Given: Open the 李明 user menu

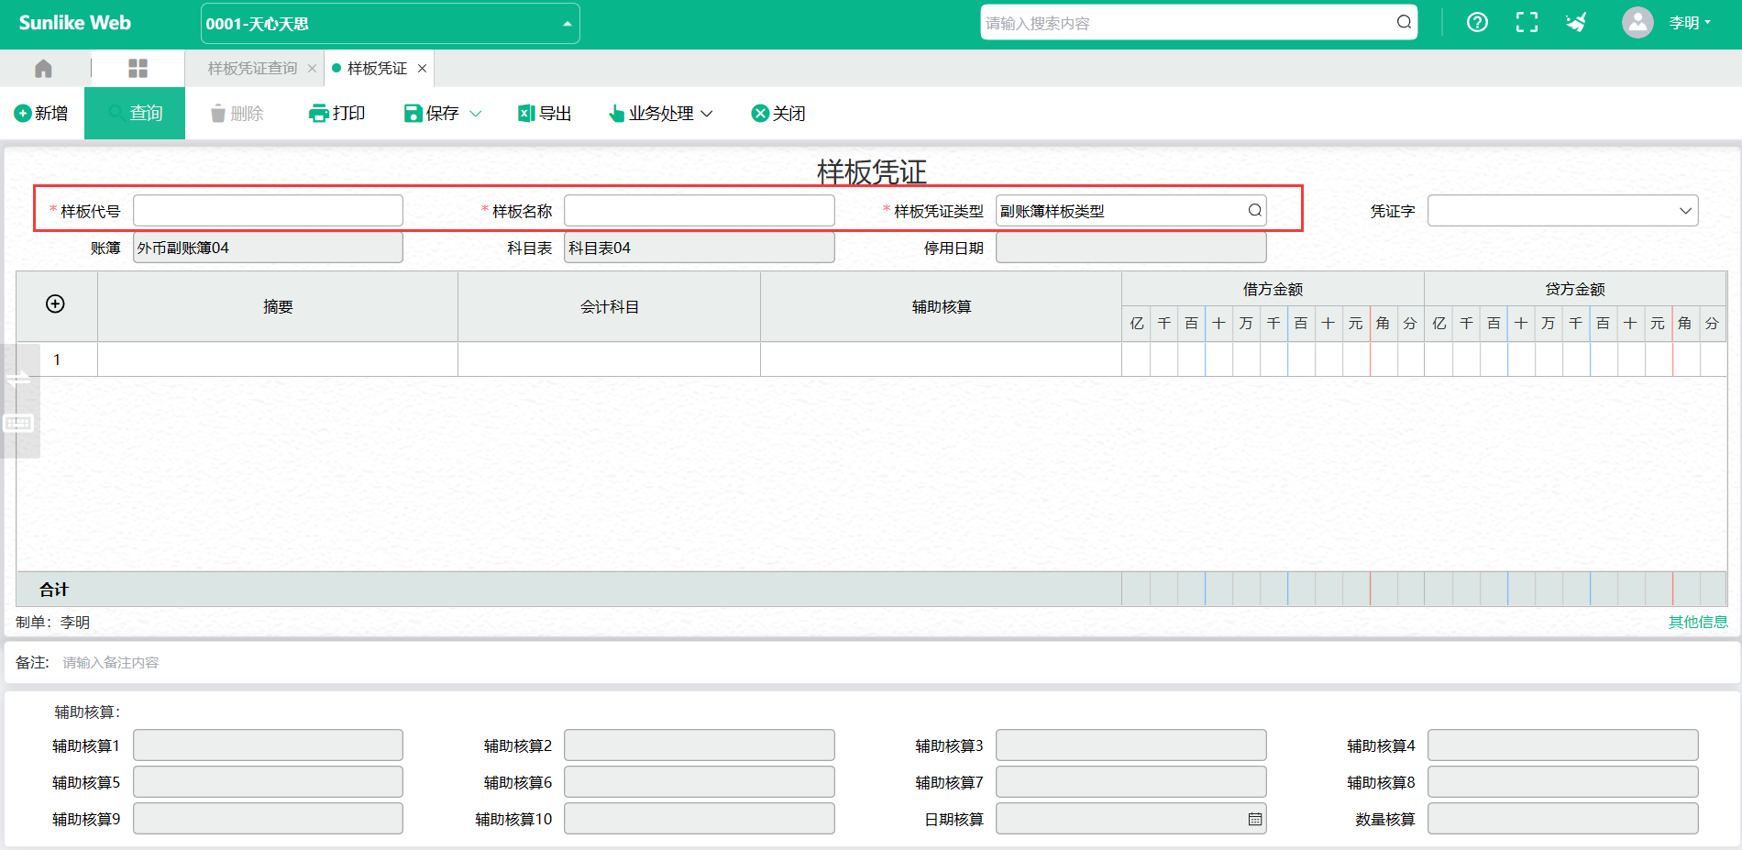Looking at the screenshot, I should pos(1690,23).
